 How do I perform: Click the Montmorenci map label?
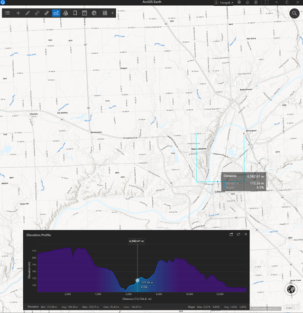click(x=96, y=133)
